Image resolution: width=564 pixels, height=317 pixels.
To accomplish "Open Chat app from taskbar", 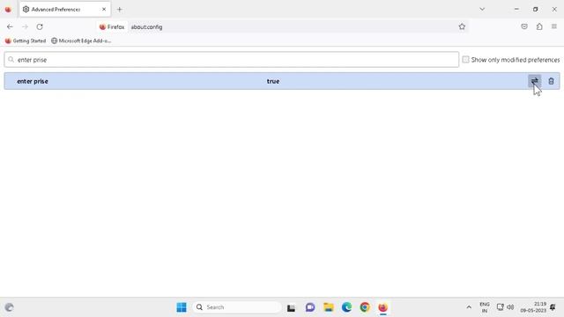I will coord(310,307).
